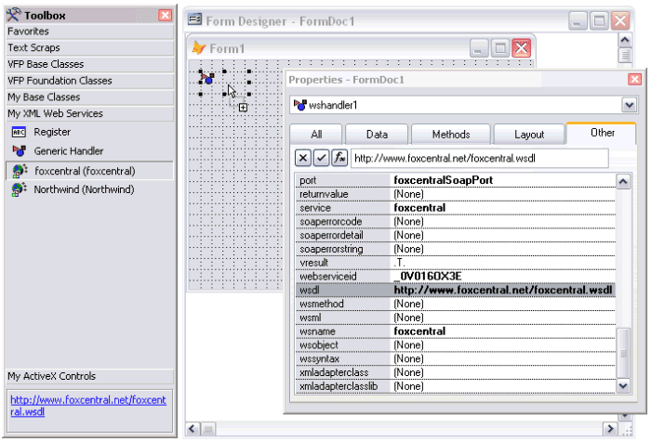Click left arrow of Form Designer horizontal scrollbar
This screenshot has width=651, height=441.
point(192,428)
